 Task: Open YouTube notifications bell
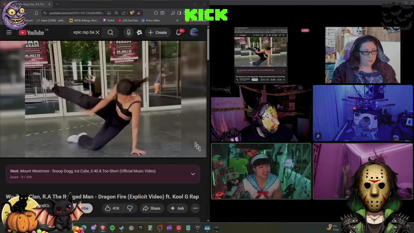tap(179, 32)
